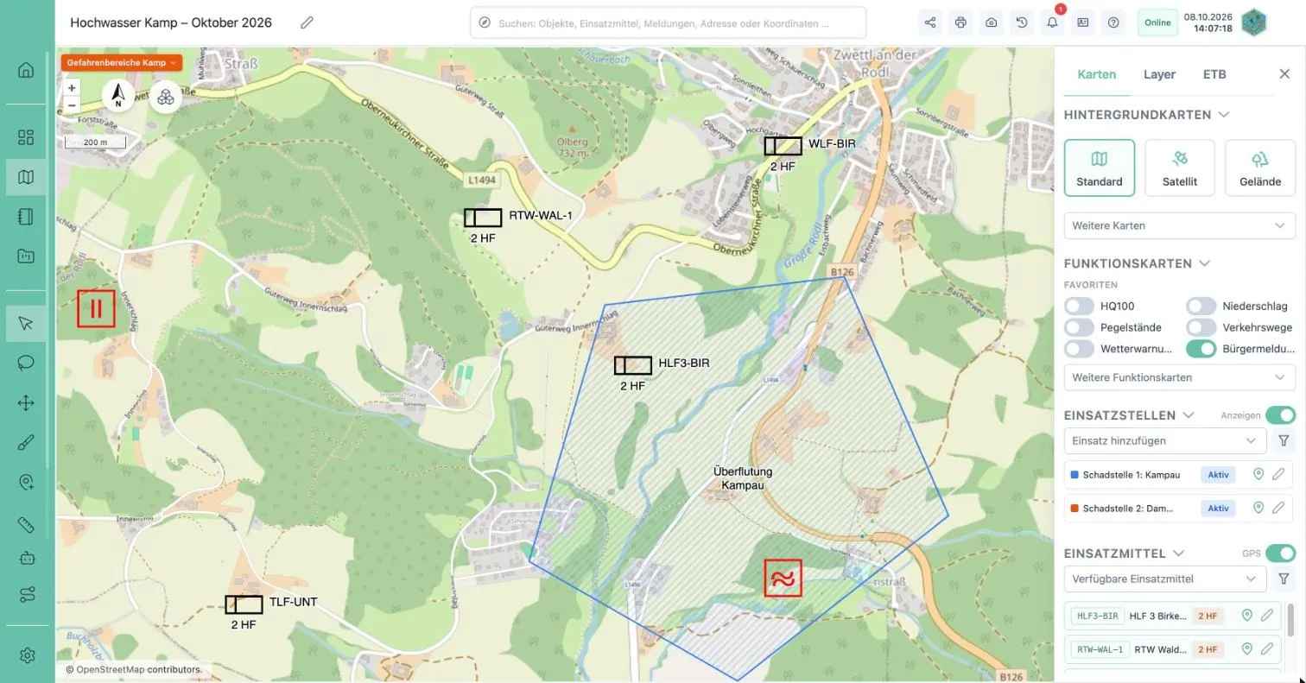The image size is (1306, 683).
Task: Edit the incident title with pencil icon
Action: [x=307, y=22]
